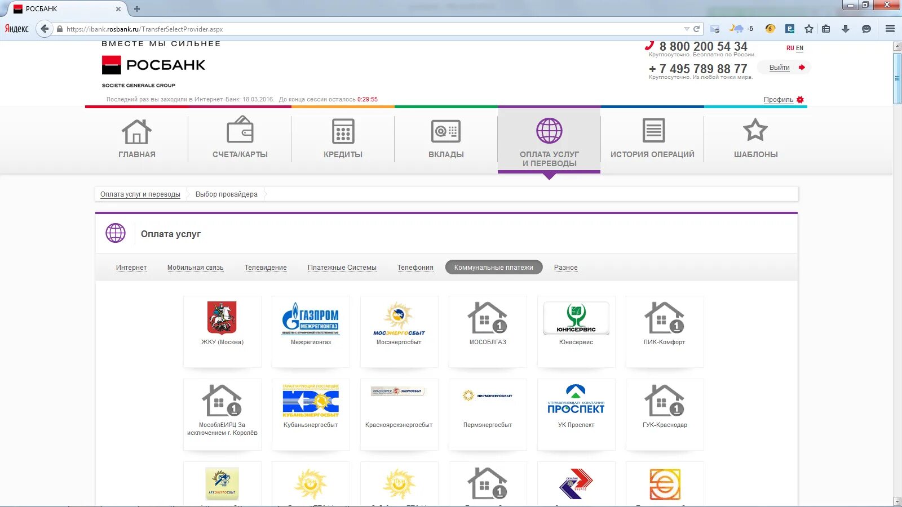Click the Яндекс browser logo
Viewport: 902px width, 507px height.
(16, 29)
